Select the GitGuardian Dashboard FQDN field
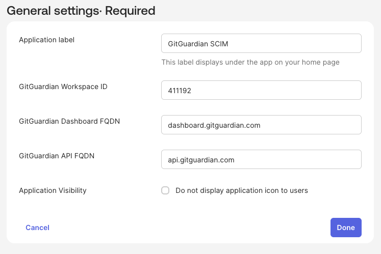This screenshot has width=381, height=254. (x=261, y=125)
